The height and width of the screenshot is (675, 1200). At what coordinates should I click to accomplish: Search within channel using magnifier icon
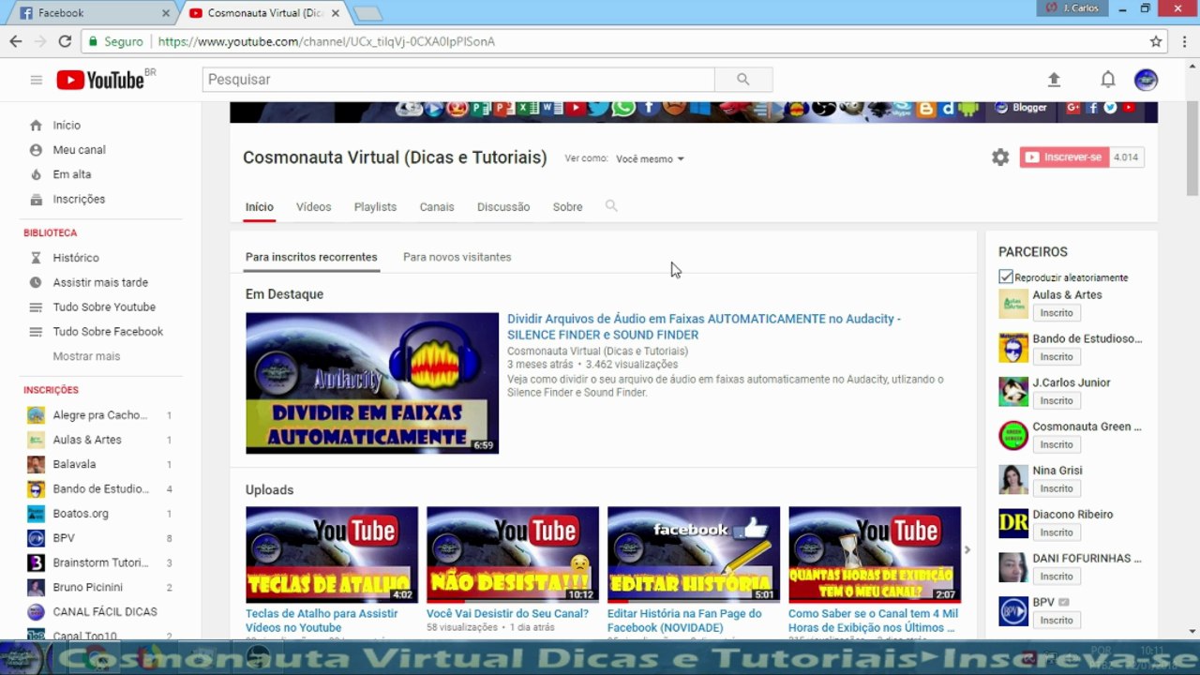(x=611, y=206)
